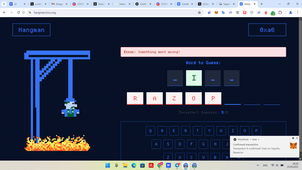
Task: Switch to Chrome with the A badge
Action: 160,165
